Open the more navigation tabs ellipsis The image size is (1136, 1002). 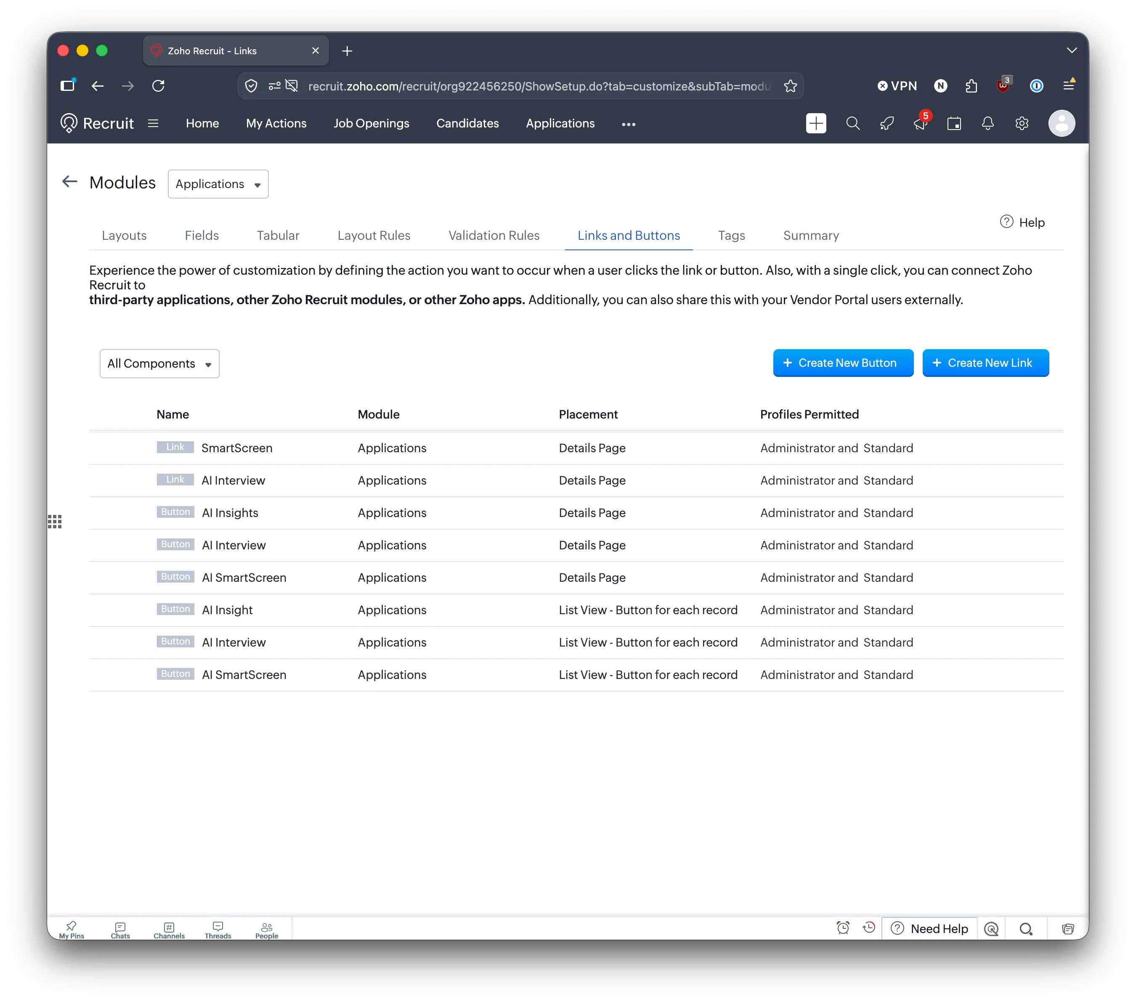coord(629,124)
